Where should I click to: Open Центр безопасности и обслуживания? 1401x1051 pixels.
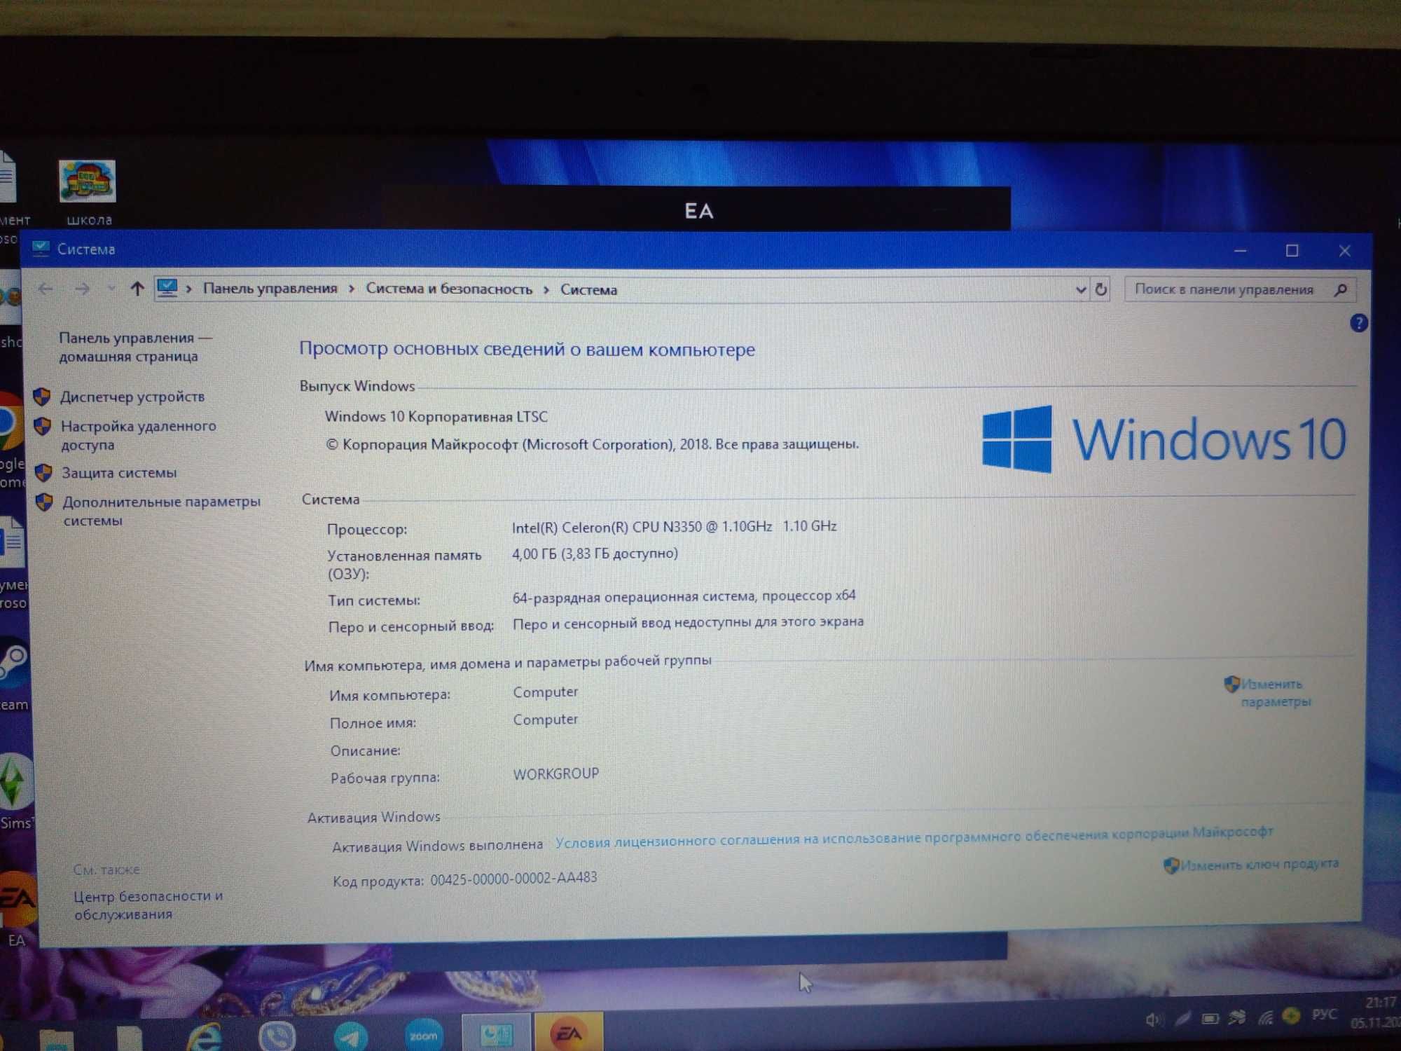click(x=149, y=905)
